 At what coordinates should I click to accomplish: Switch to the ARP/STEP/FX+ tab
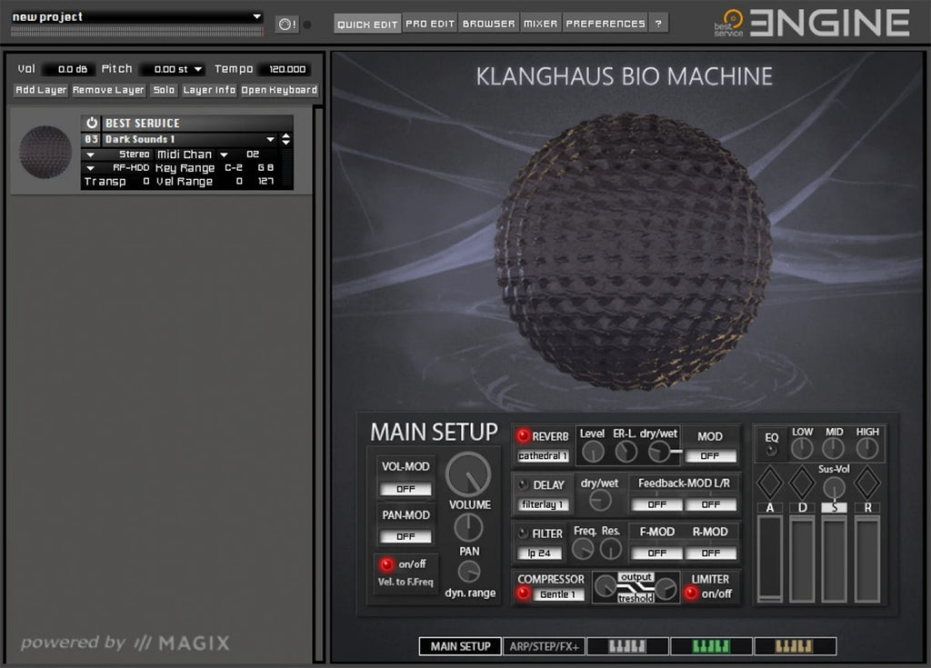(x=542, y=646)
